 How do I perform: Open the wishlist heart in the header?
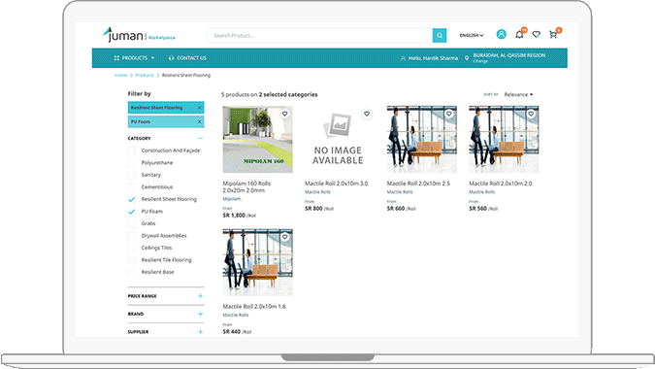tap(537, 35)
